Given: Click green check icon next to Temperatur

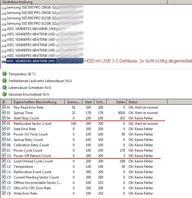Looking at the screenshot, I should tap(5, 74).
